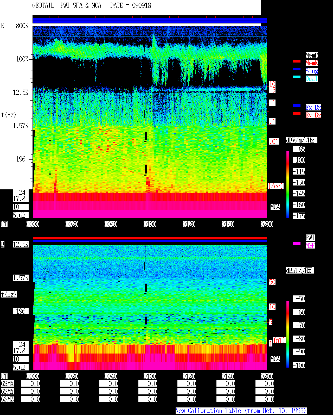Screen dimensions: 333x415
Task: Click the 0020 UT label below E panel
Action: 72,224
